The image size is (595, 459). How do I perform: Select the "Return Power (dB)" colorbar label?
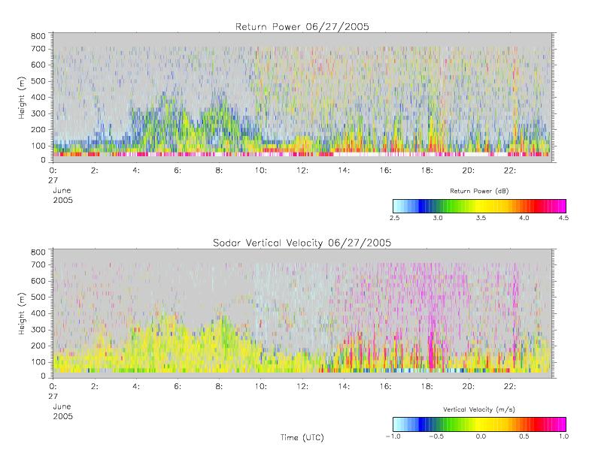pos(479,191)
